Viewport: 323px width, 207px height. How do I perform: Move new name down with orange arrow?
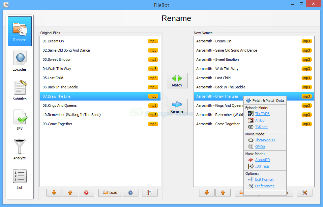[207, 193]
